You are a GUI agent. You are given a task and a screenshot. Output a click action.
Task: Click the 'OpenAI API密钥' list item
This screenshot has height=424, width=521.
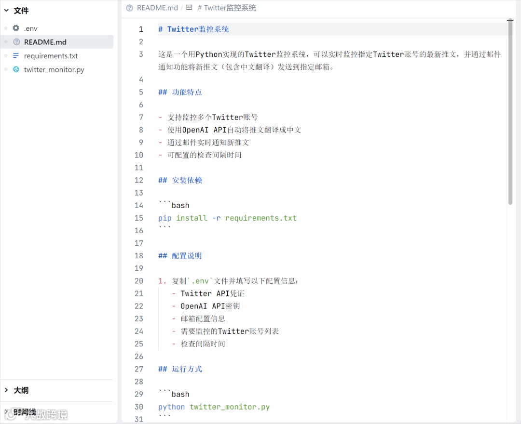210,306
